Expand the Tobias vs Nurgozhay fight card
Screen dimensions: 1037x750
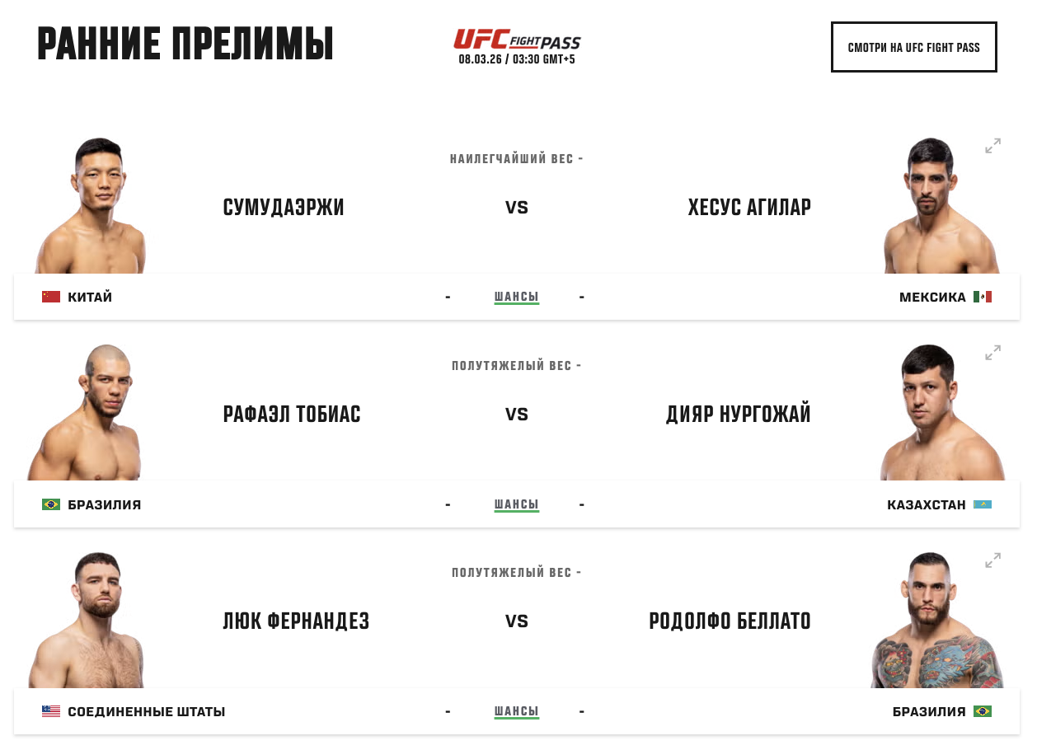pos(992,353)
